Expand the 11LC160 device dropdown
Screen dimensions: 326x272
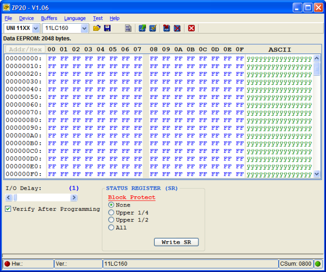click(85, 28)
